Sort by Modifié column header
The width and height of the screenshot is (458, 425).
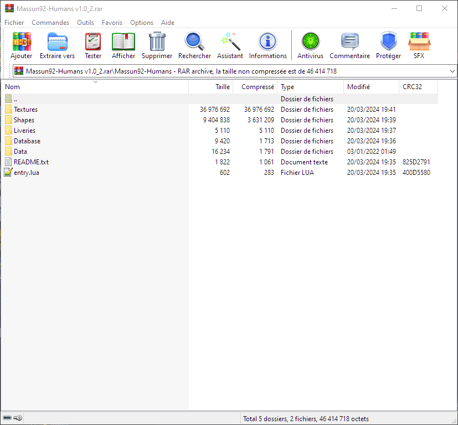[x=371, y=87]
